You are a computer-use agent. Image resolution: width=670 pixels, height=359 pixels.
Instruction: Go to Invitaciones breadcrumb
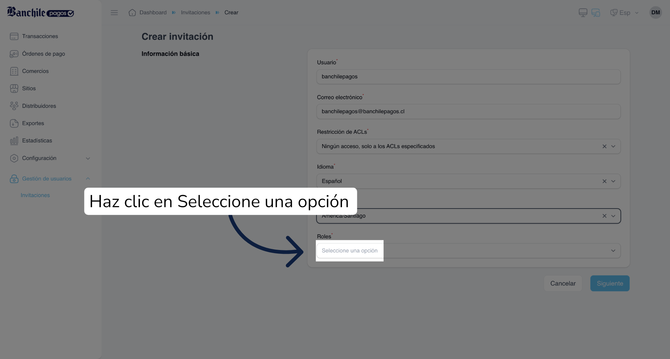(x=195, y=13)
